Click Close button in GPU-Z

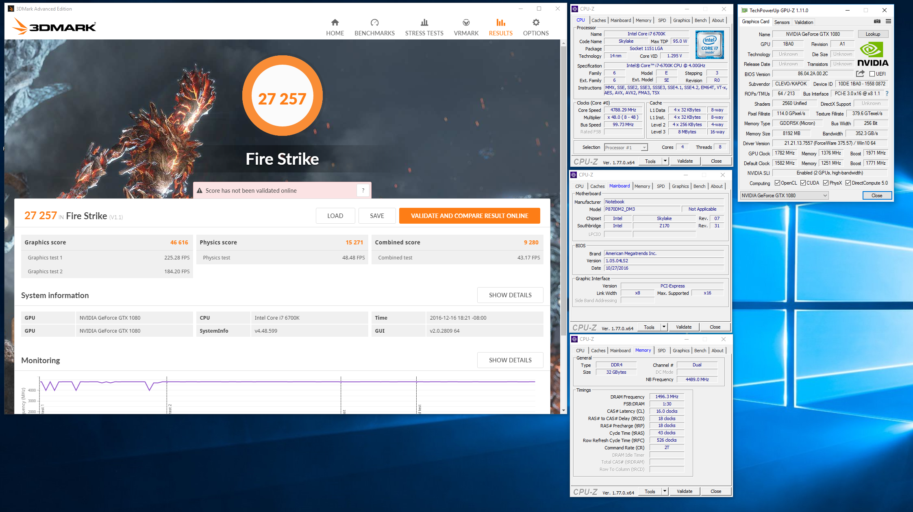(x=877, y=196)
